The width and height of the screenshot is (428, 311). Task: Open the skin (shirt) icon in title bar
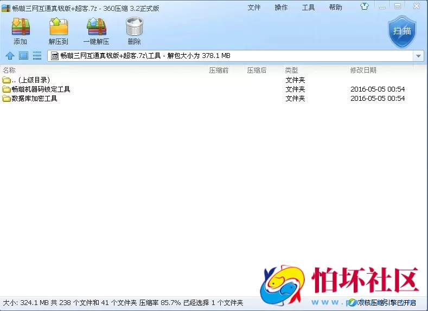coord(365,7)
